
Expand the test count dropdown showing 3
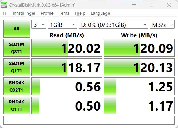[39, 24]
